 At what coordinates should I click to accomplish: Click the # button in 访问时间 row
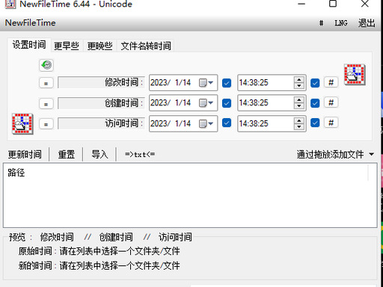point(331,123)
